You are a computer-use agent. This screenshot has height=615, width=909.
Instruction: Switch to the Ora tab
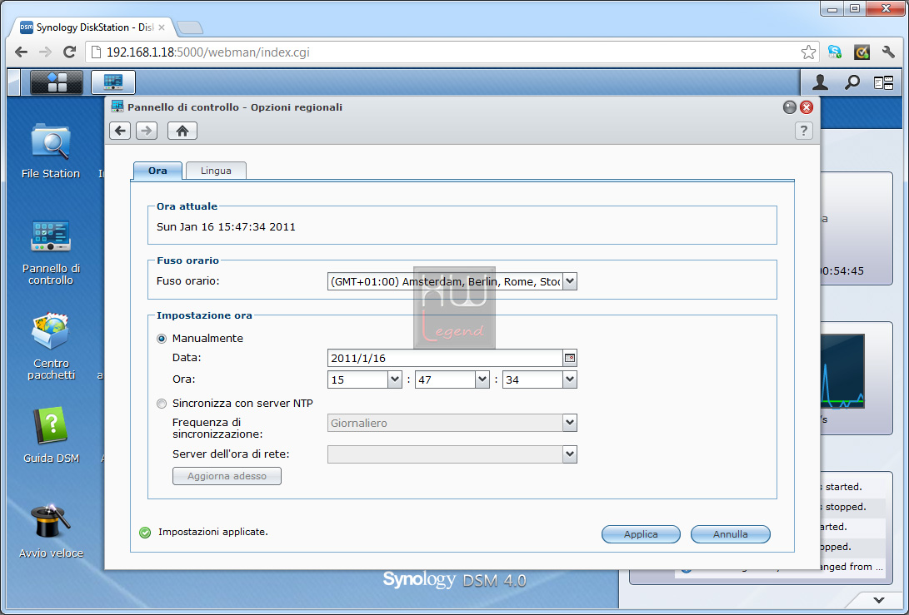pos(157,171)
